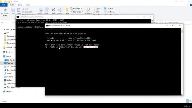192x108 pixels.
Task: Select Desktop in navigation pane
Action: 9,63
